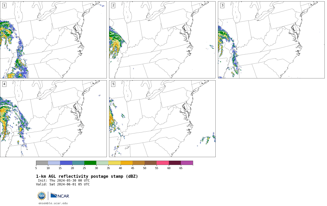
Task: Open ensemble member 4 map thumbnail
Action: pyautogui.click(x=53, y=119)
